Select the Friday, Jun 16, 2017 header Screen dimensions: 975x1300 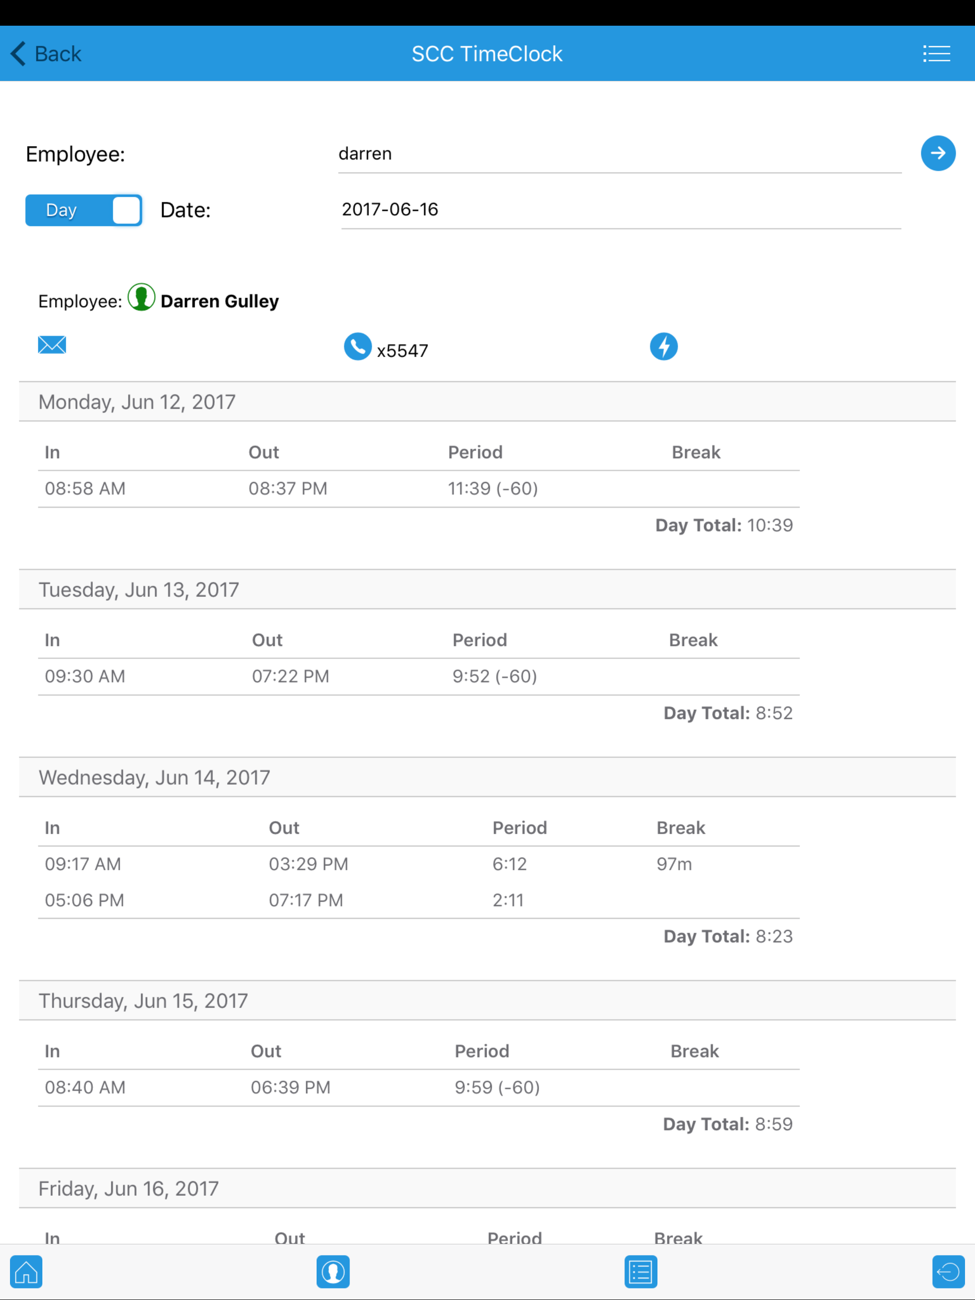487,1188
